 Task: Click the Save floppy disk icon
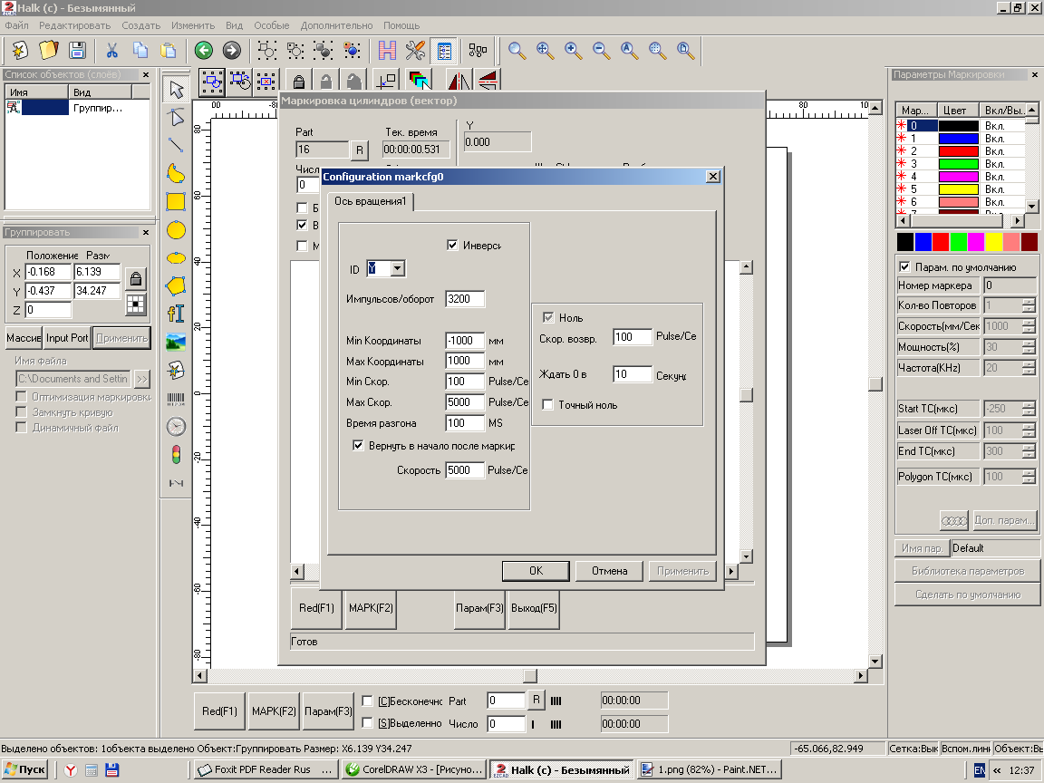(x=77, y=50)
